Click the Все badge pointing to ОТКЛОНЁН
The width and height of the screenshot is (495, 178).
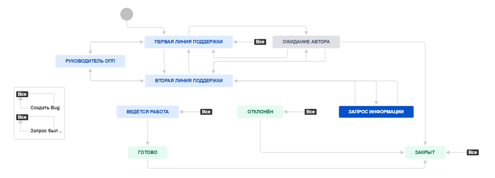point(311,112)
